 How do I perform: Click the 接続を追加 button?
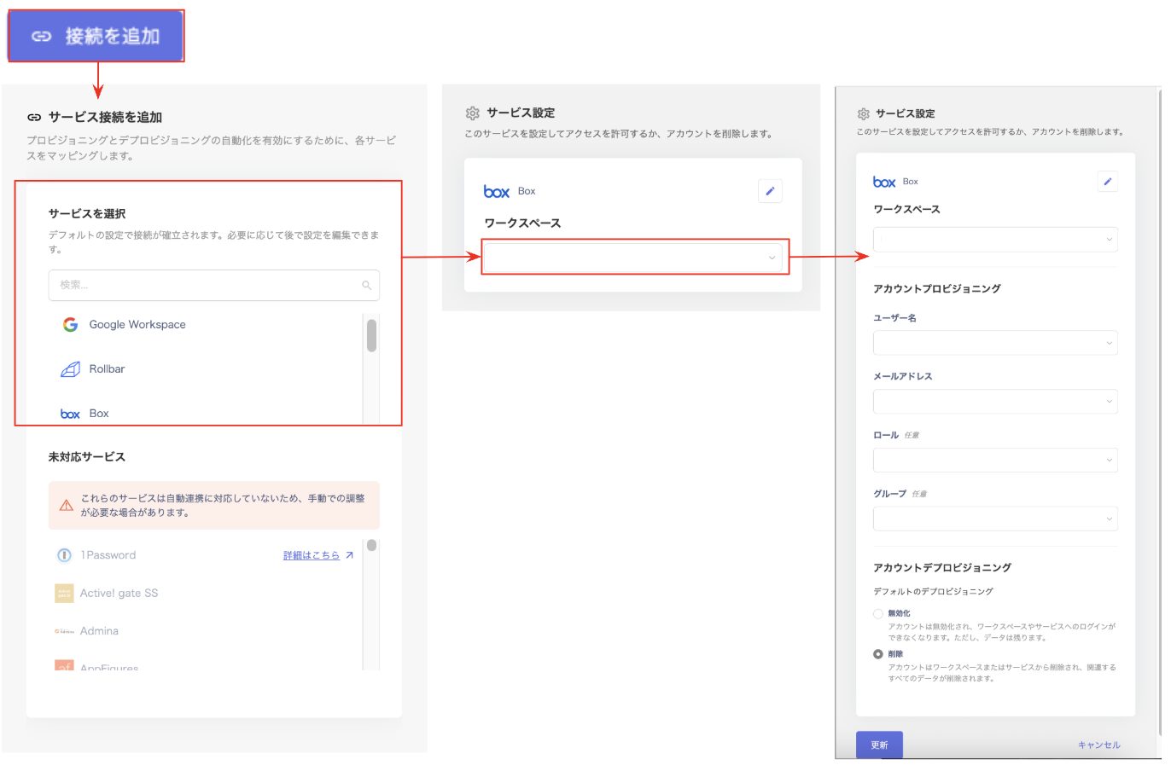pos(96,36)
